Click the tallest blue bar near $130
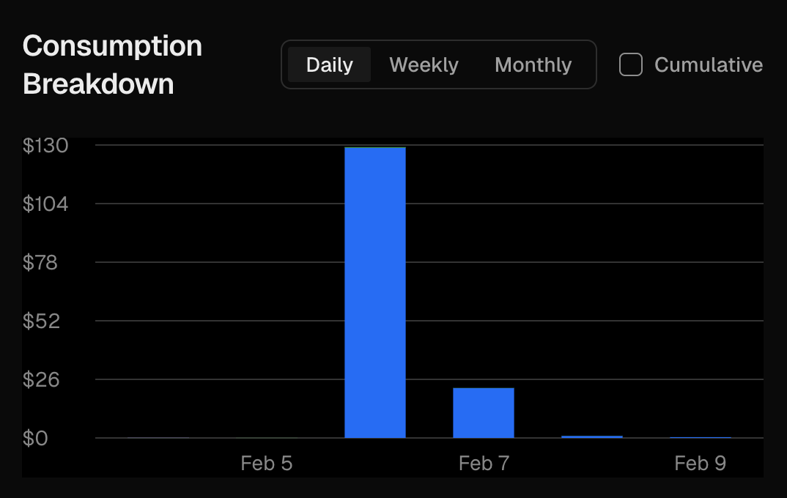This screenshot has height=498, width=787. [375, 293]
